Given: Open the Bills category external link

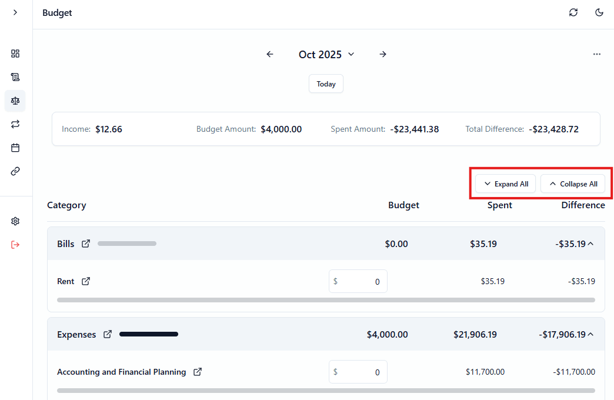Looking at the screenshot, I should point(86,243).
